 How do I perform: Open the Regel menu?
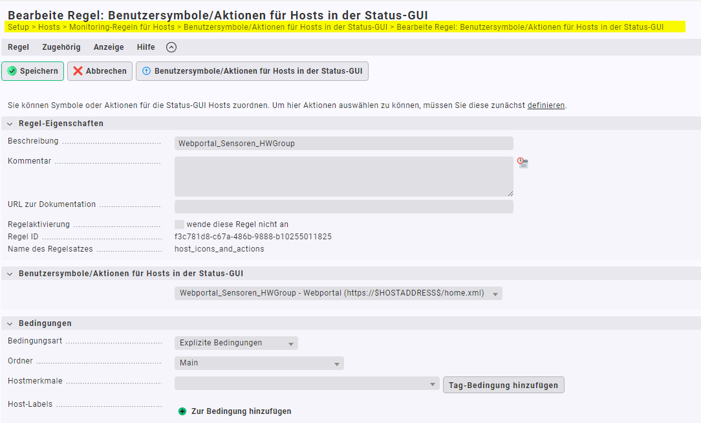[18, 47]
